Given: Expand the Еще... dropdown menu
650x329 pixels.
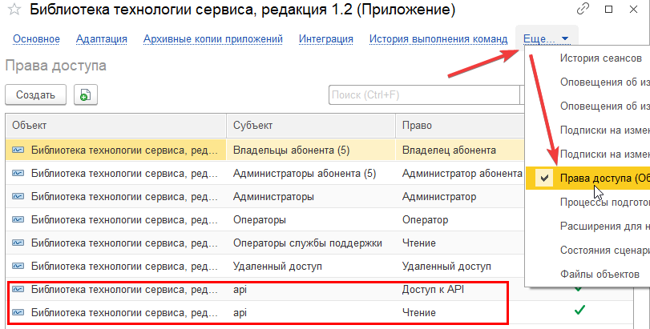Looking at the screenshot, I should pos(546,38).
